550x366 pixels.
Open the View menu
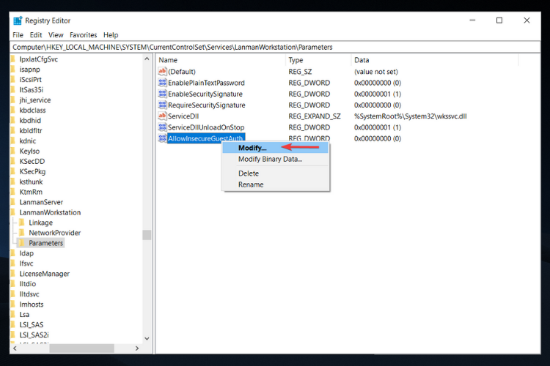coord(56,35)
